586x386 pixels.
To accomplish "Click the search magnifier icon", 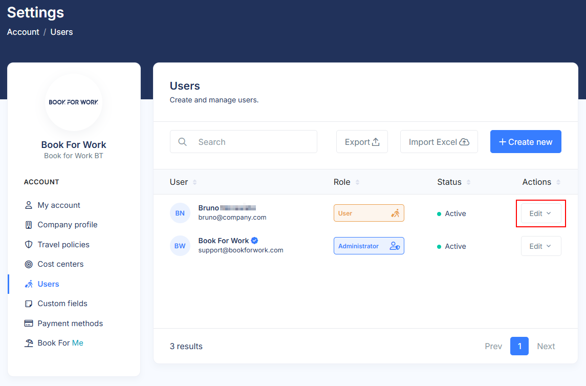I will [x=182, y=142].
